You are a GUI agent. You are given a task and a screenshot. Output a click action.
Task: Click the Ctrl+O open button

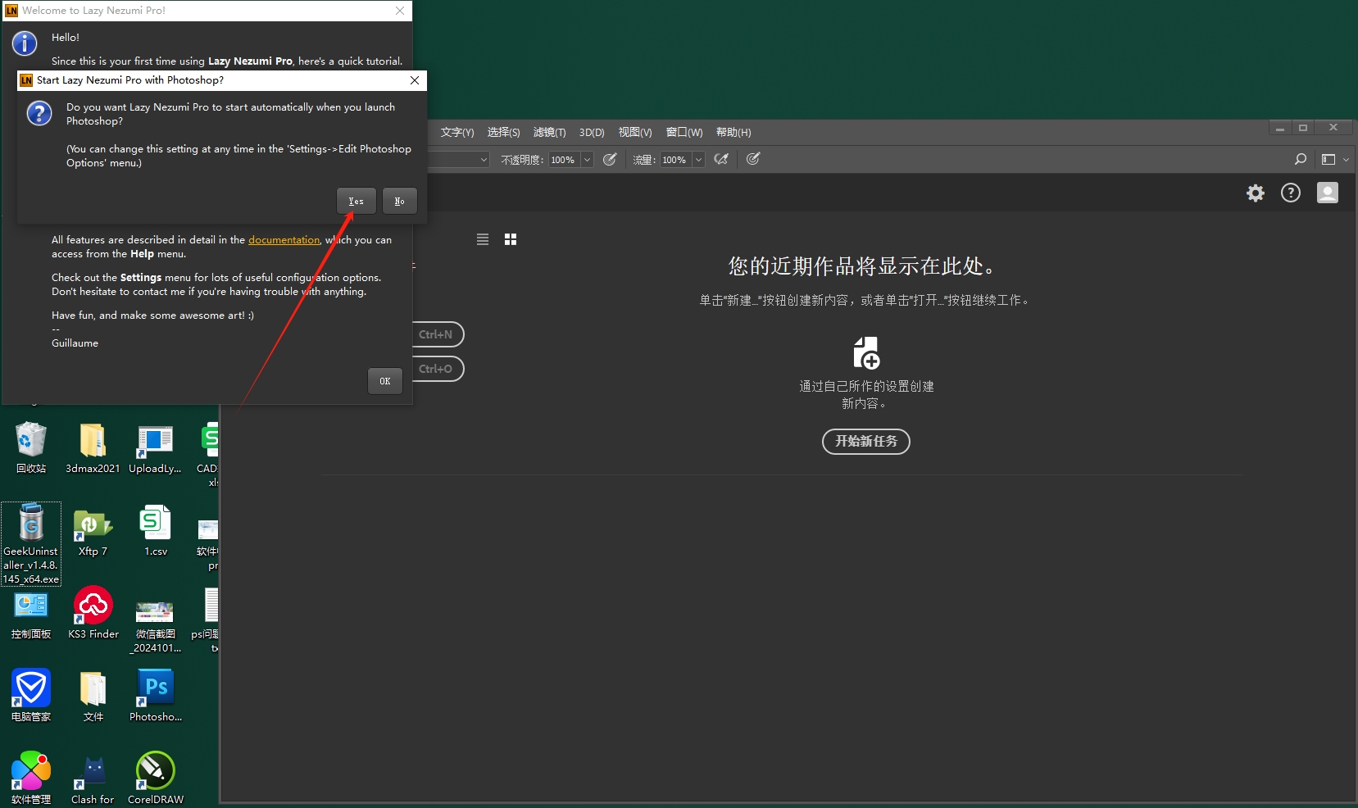click(x=438, y=369)
